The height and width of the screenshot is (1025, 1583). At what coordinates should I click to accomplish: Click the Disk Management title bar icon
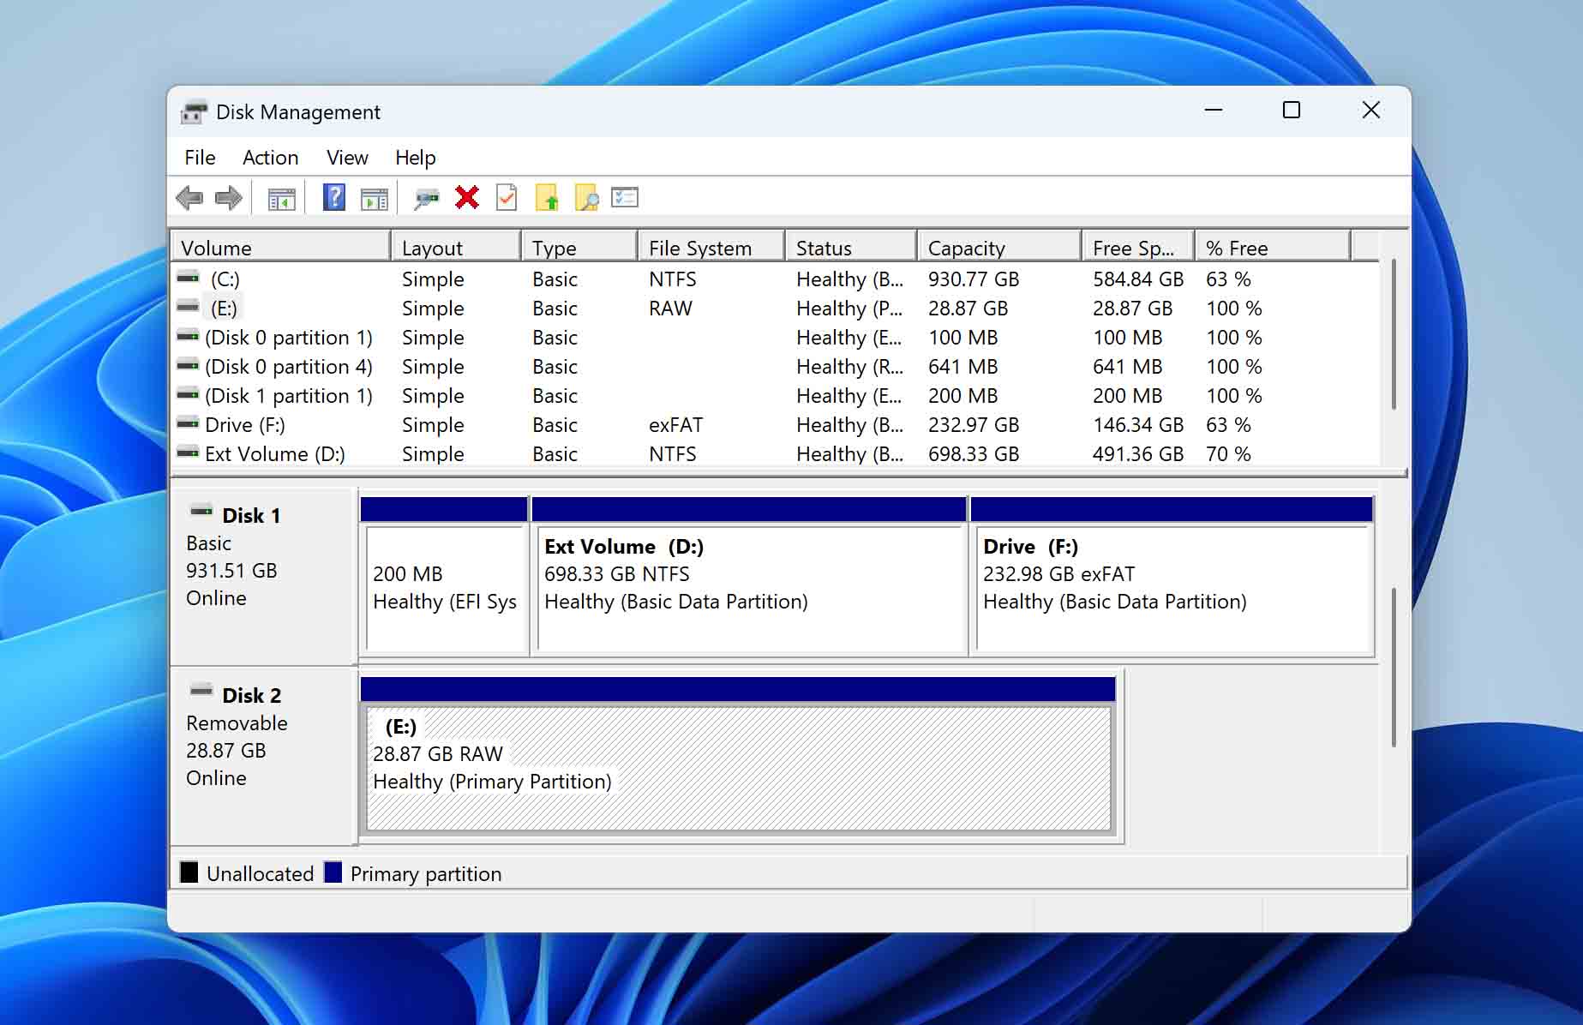[x=195, y=111]
